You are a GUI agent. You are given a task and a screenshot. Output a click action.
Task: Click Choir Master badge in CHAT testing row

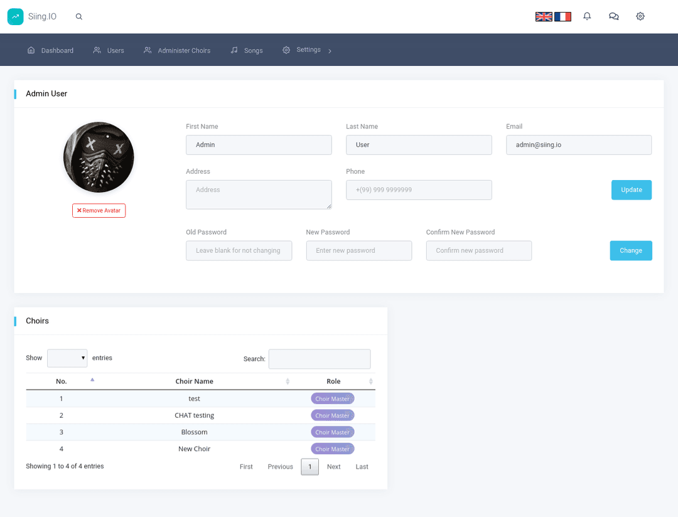(333, 415)
